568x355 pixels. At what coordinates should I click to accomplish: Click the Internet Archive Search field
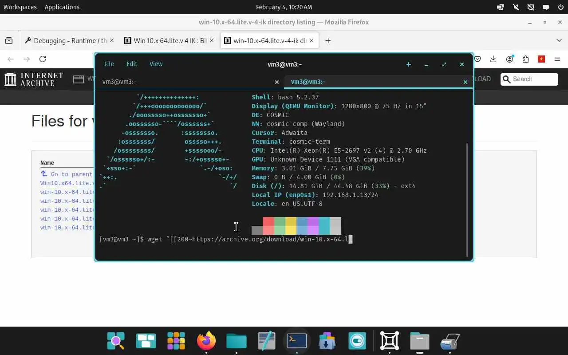pos(529,79)
